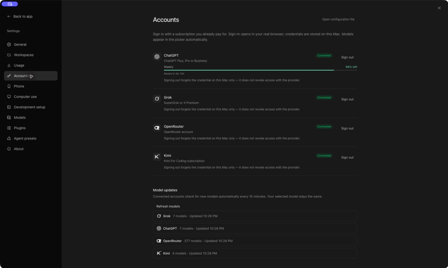The height and width of the screenshot is (268, 448).
Task: Click the Kimi logo in Model updates
Action: 159,253
